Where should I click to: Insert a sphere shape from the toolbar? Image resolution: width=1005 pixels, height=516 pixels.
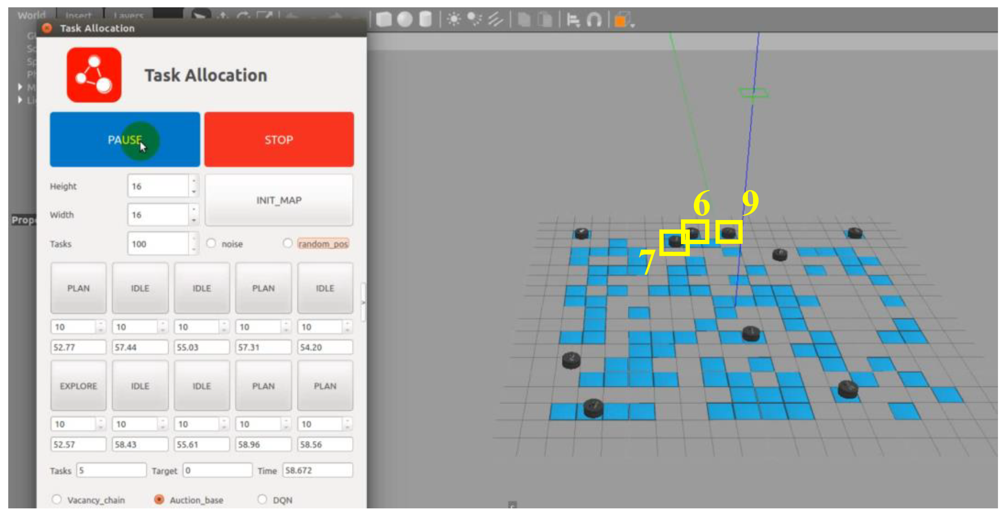(405, 19)
